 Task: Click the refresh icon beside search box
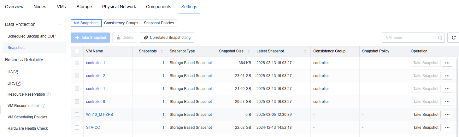[454, 38]
